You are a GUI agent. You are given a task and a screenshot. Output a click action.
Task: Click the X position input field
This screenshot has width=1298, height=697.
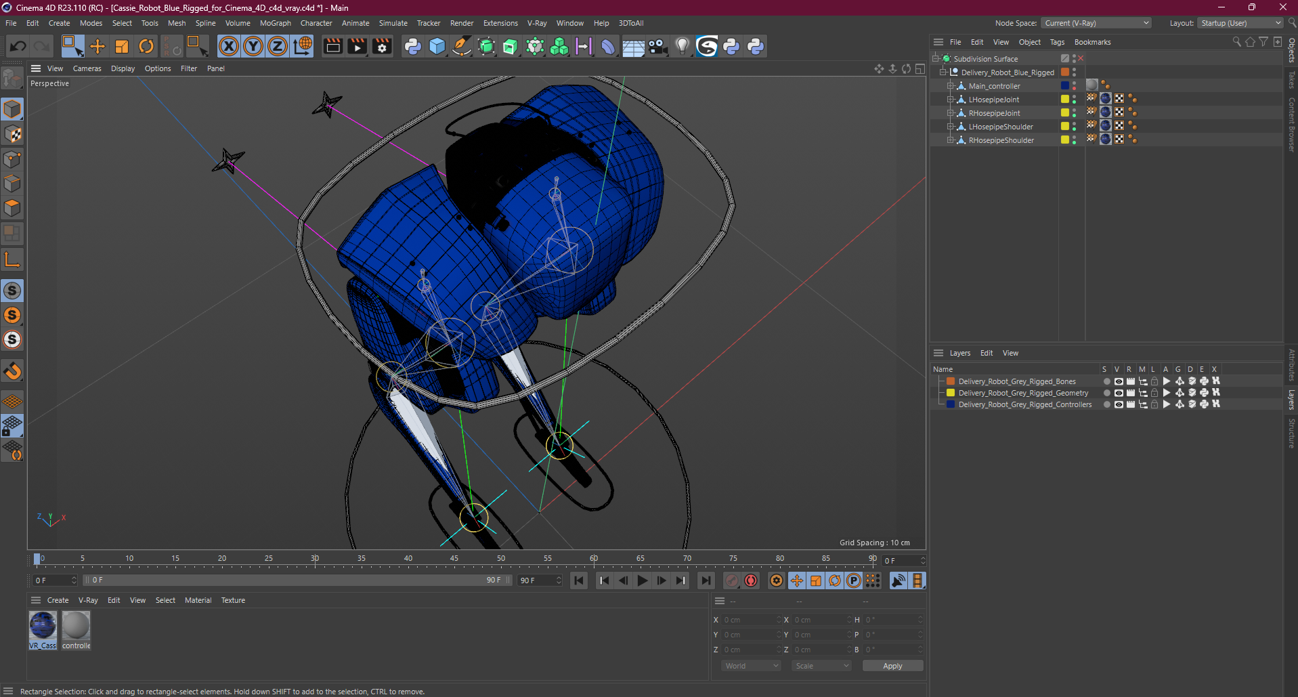751,620
